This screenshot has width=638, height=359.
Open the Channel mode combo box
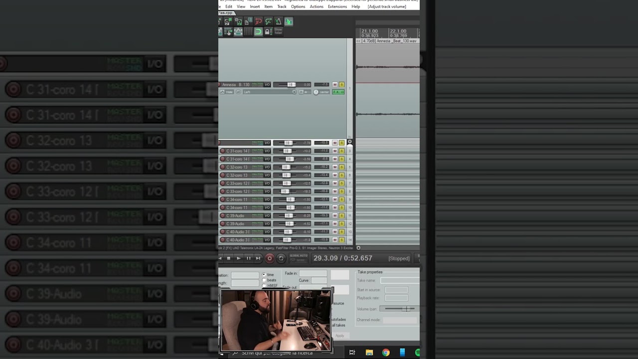click(400, 320)
